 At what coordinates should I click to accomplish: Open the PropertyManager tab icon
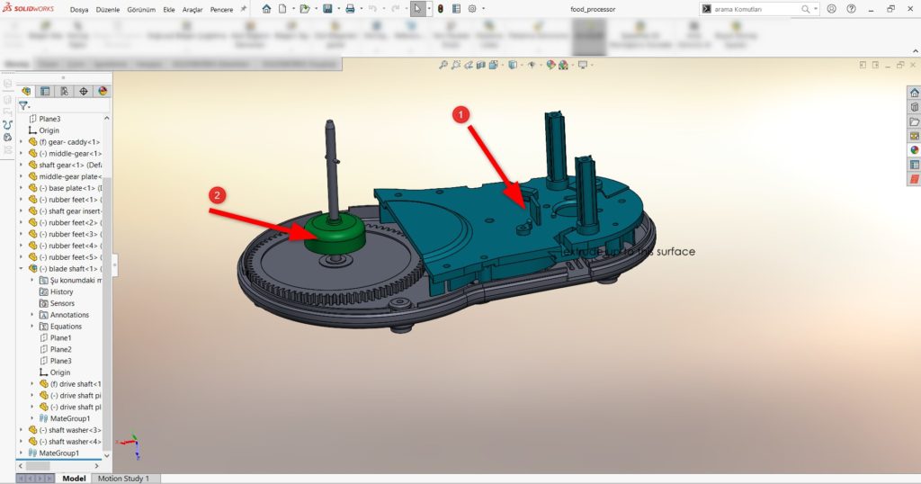pos(45,91)
